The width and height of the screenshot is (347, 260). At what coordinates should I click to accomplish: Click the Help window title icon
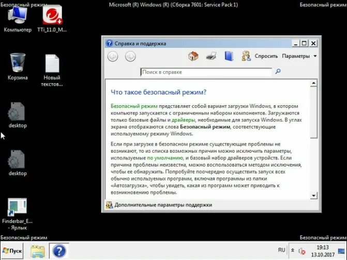point(109,43)
